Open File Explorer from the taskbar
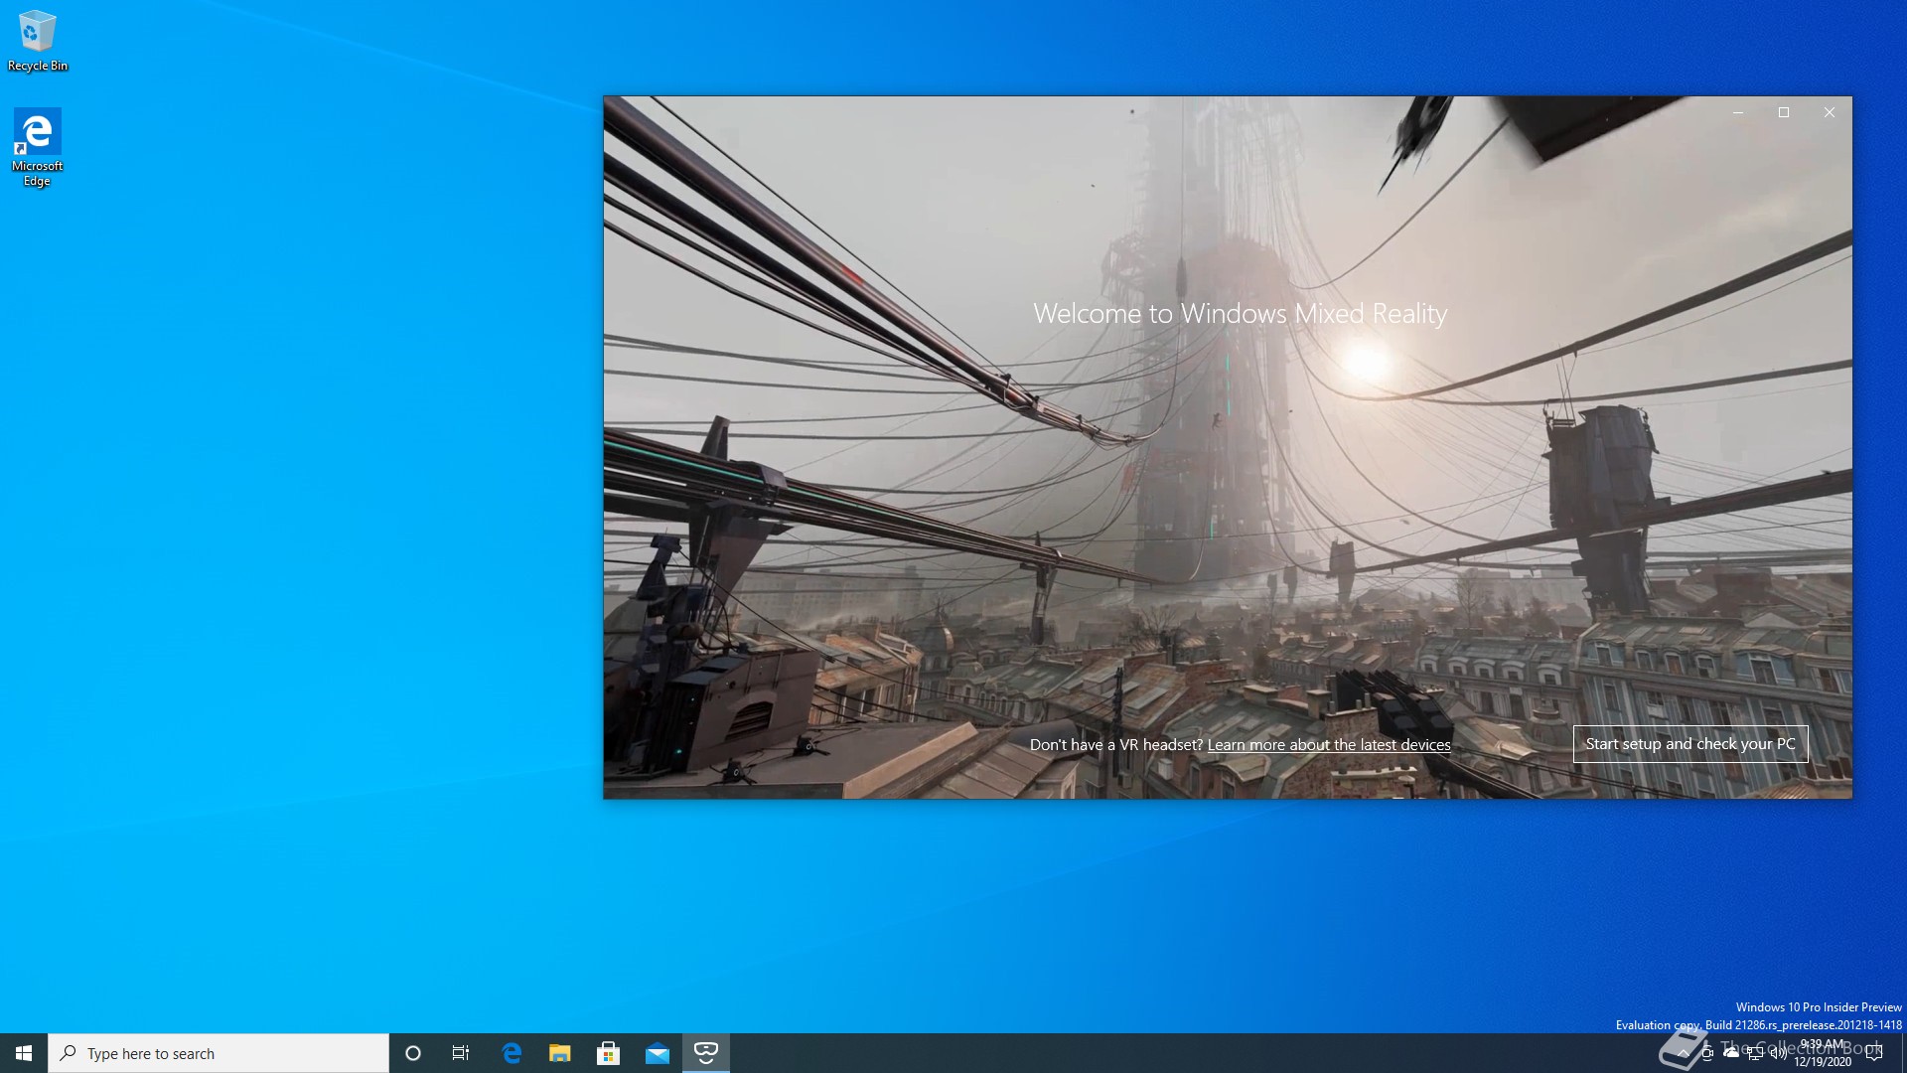 (560, 1053)
